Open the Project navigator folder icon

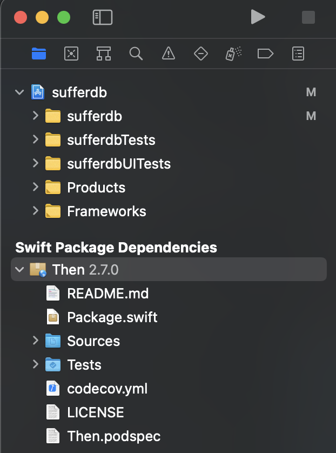[39, 54]
